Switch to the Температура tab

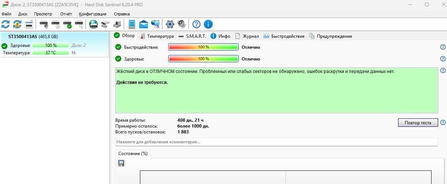coord(157,36)
